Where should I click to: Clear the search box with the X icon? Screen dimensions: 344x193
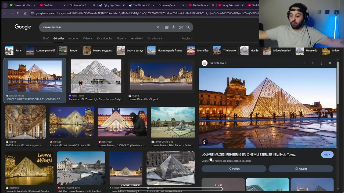point(158,27)
